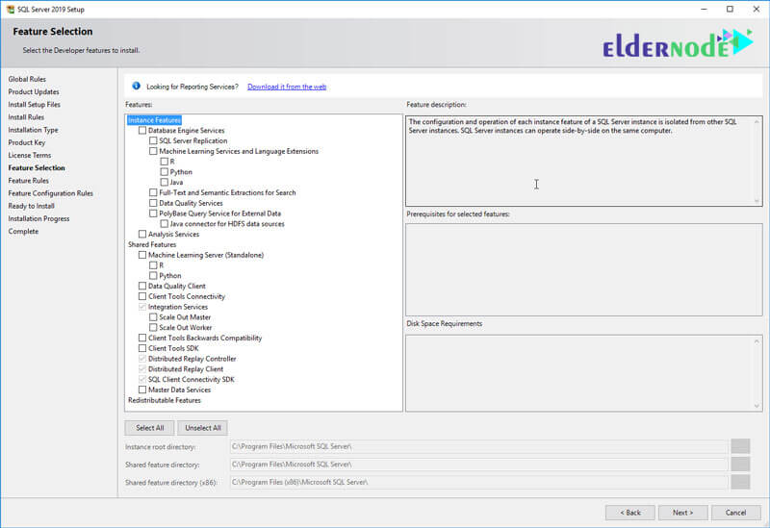The height and width of the screenshot is (528, 770).
Task: Check R under Machine Learning Server (Standalone)
Action: pos(153,265)
